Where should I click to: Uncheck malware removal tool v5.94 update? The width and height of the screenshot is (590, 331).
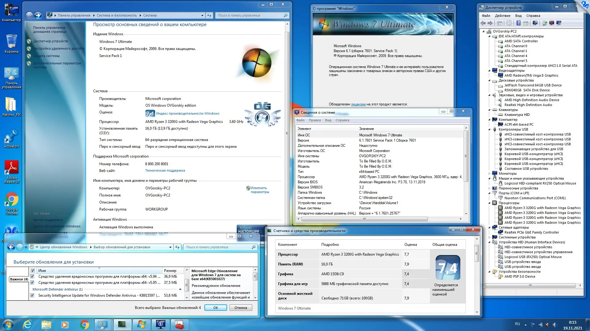click(x=32, y=276)
